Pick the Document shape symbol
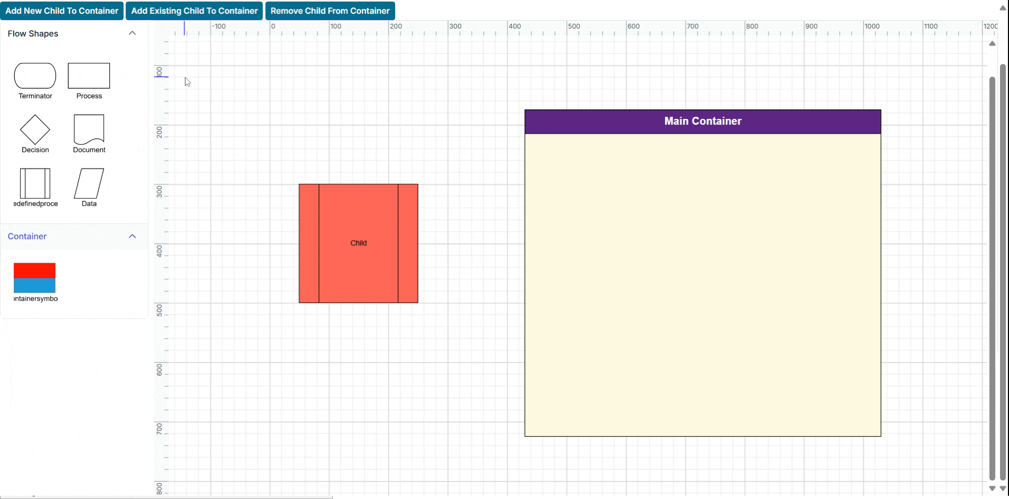Screen dimensions: 1009x499 [89, 130]
